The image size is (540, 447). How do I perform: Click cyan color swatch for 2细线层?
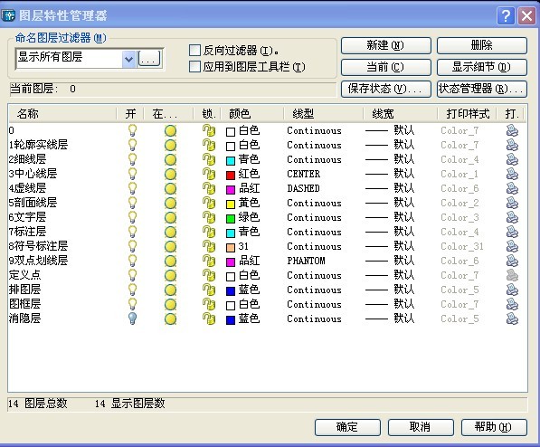231,160
